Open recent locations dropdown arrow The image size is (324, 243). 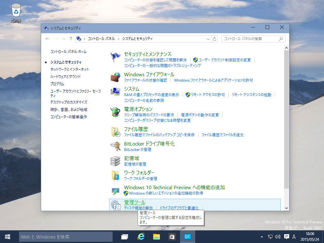click(64, 39)
